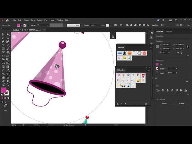Expand Opacity slider arrow in control bar
This screenshot has height=144, width=192.
pyautogui.click(x=99, y=25)
